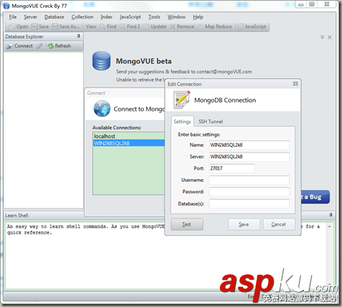The width and height of the screenshot is (342, 307).
Task: Click the globe icon in Connect dialog
Action: pos(102,109)
